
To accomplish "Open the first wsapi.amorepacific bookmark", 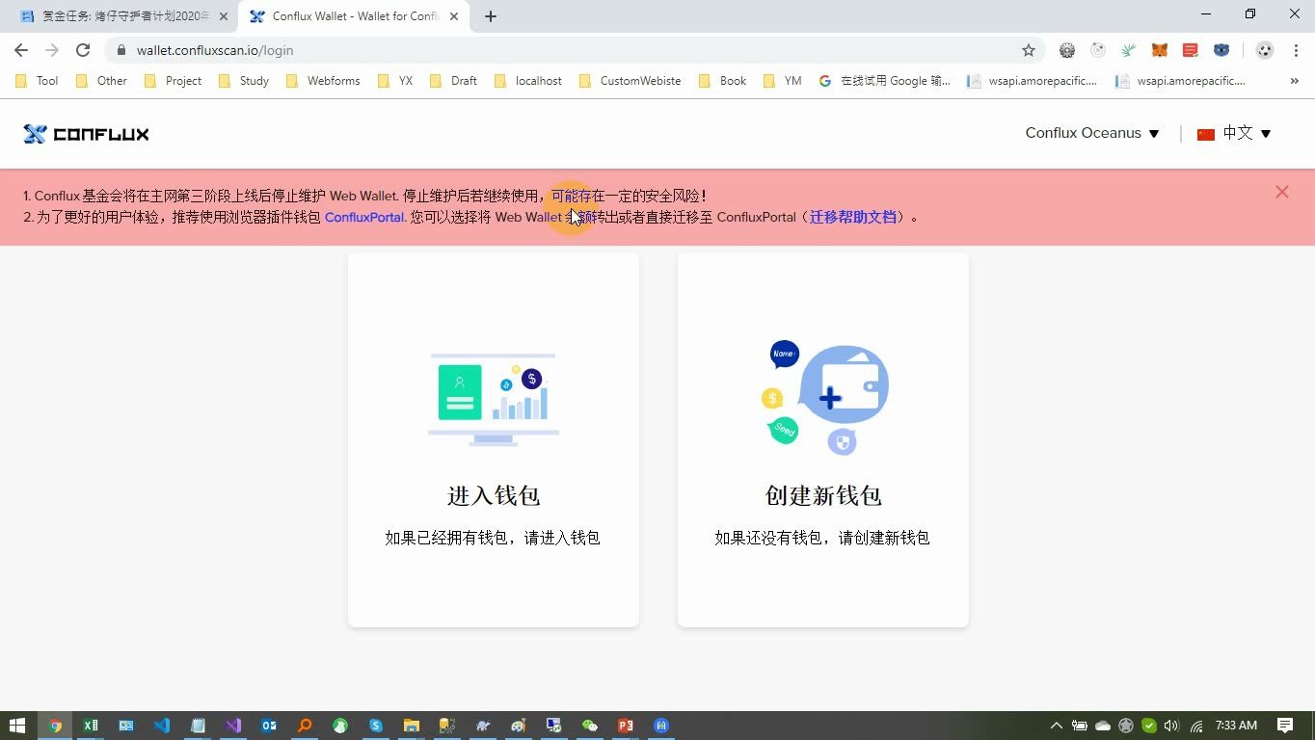I will coord(1033,81).
